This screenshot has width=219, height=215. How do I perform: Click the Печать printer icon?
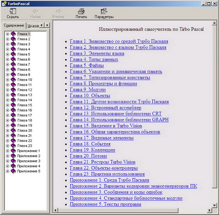81,11
